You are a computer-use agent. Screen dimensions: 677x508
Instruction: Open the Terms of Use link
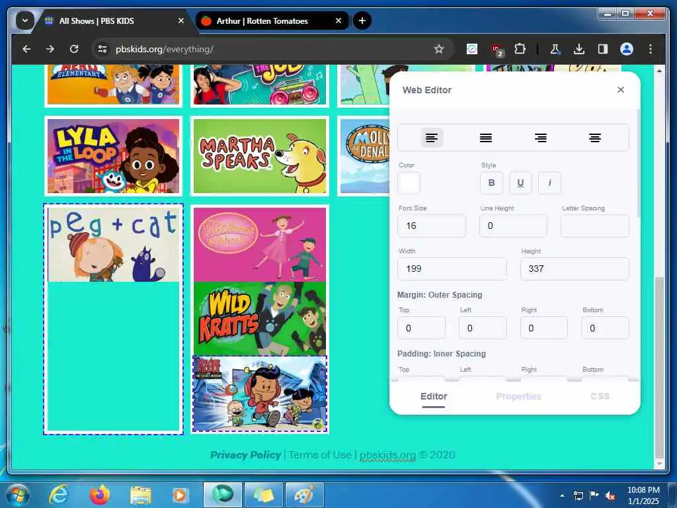pos(320,455)
